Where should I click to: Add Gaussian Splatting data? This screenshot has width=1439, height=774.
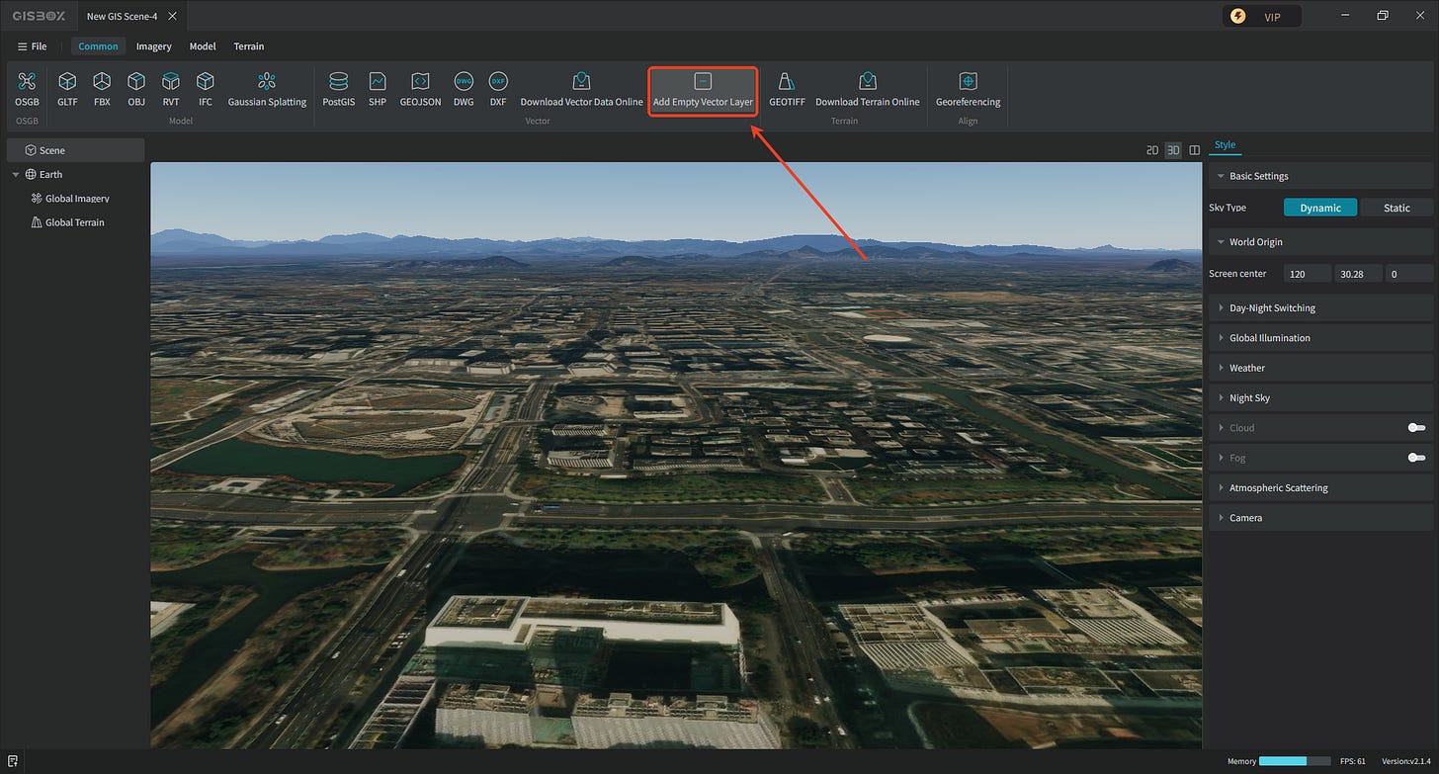tap(267, 89)
